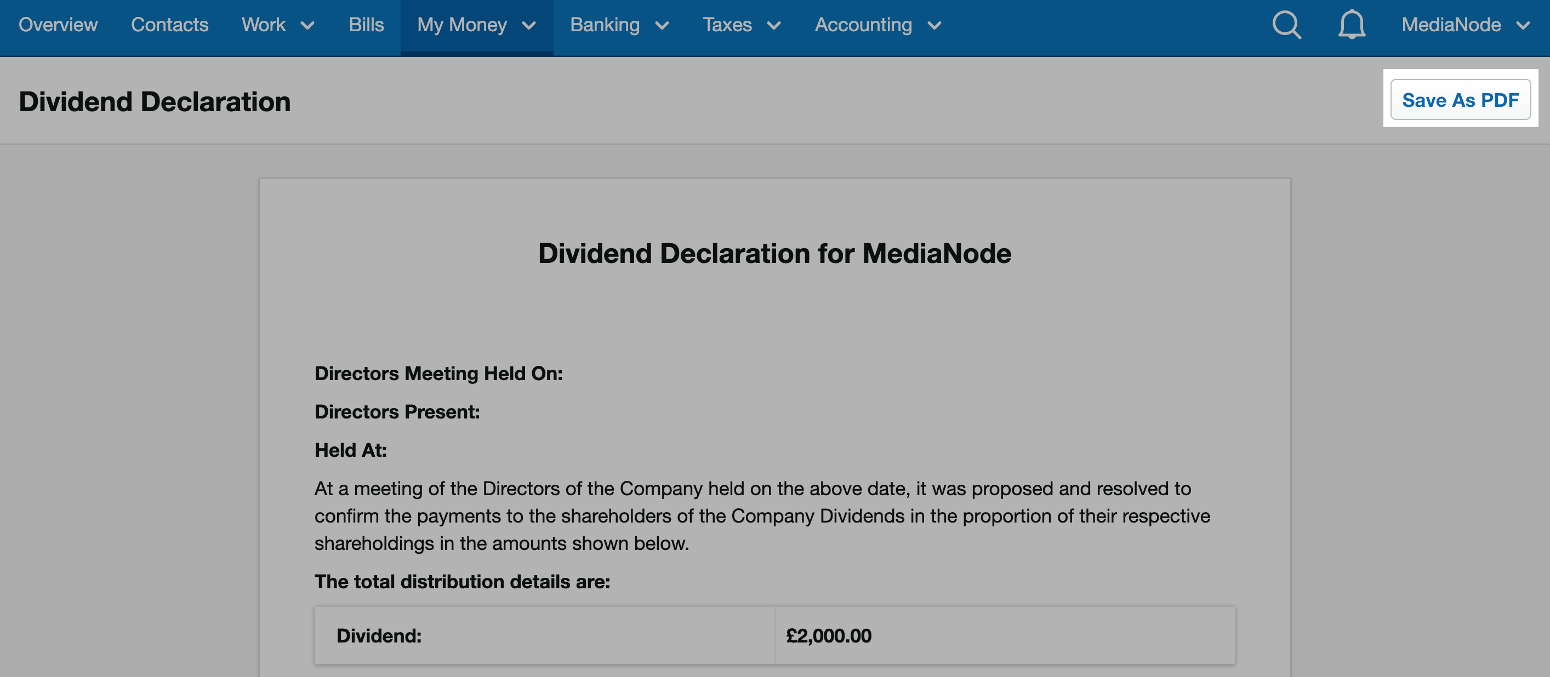The image size is (1550, 677).
Task: Open the My Money dropdown menu
Action: [x=476, y=25]
